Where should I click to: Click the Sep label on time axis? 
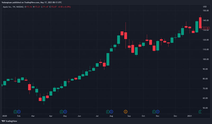(129, 116)
